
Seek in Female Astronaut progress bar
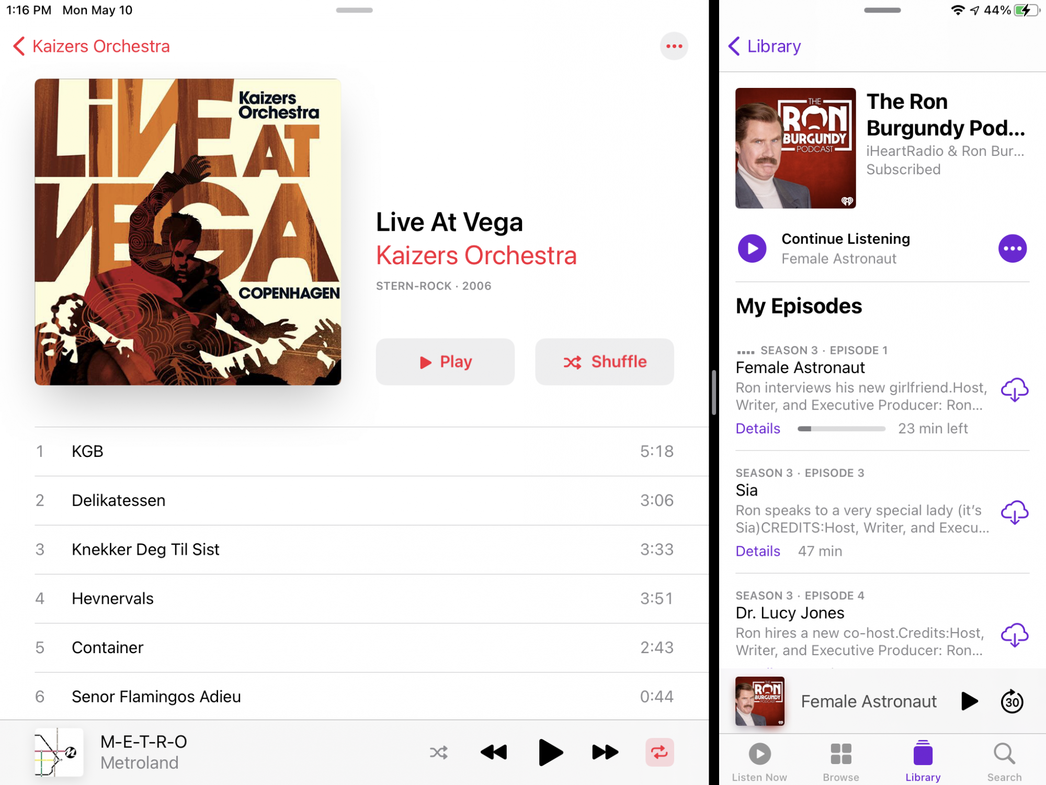841,429
